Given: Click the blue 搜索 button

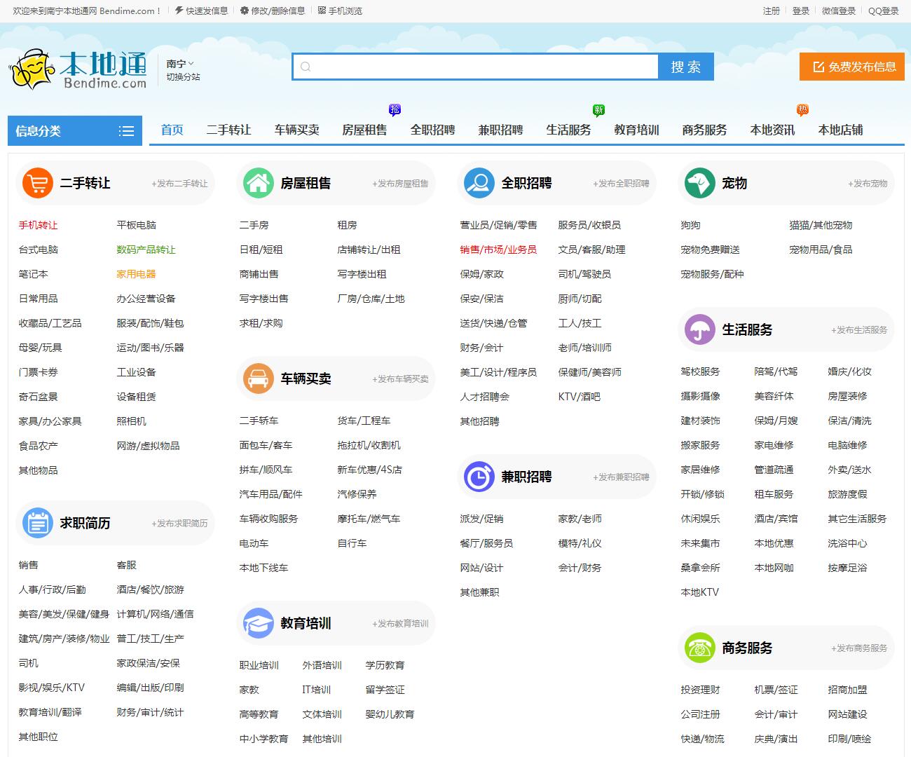Looking at the screenshot, I should point(686,67).
